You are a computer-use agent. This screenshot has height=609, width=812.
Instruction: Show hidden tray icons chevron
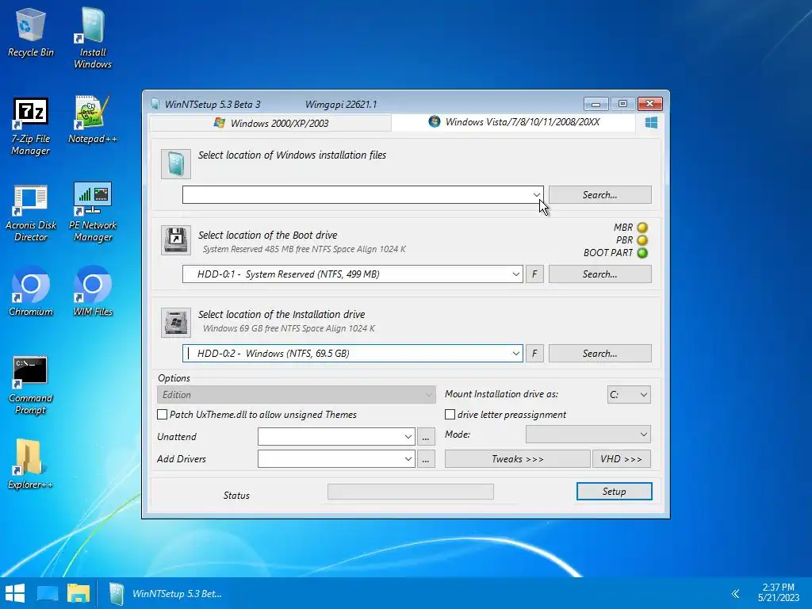735,593
